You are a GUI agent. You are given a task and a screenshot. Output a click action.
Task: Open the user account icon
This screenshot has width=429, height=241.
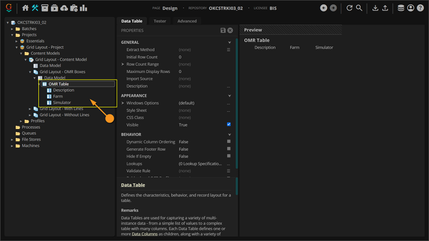tap(410, 8)
